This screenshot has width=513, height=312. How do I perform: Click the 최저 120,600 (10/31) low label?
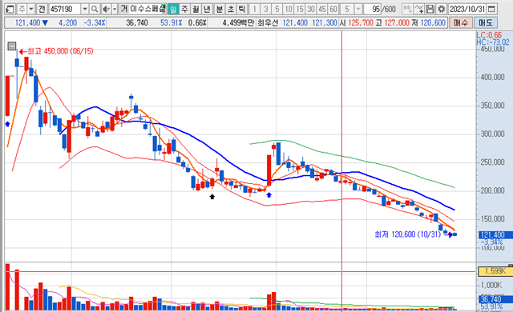(408, 234)
